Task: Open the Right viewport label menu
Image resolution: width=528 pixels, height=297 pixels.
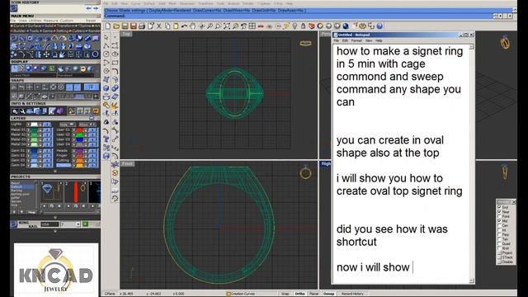Action: 326,163
